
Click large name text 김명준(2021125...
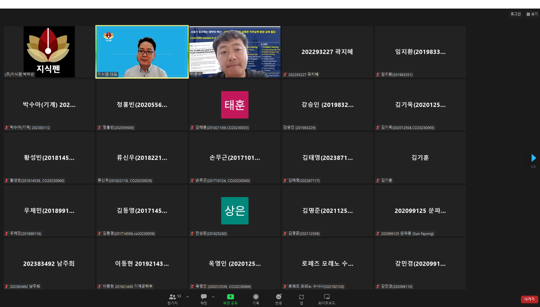(x=327, y=211)
